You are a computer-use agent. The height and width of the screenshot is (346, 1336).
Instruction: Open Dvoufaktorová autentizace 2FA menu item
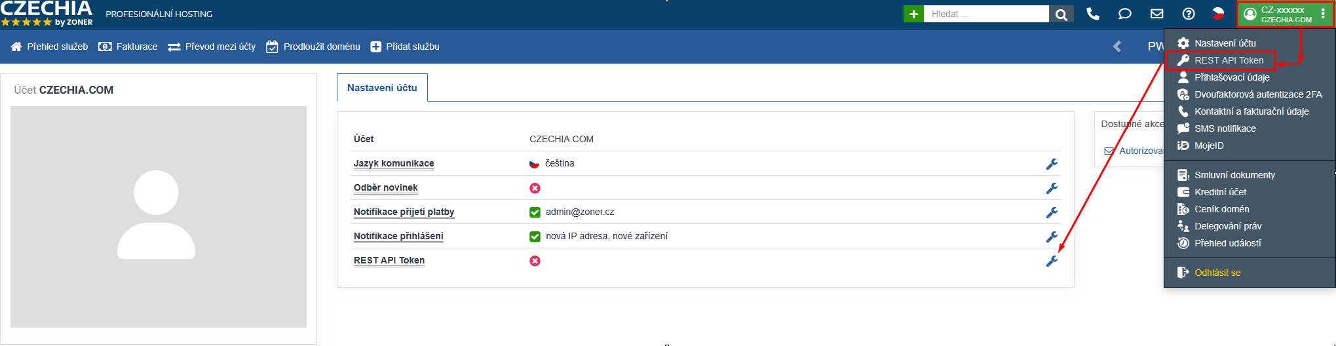click(1257, 94)
